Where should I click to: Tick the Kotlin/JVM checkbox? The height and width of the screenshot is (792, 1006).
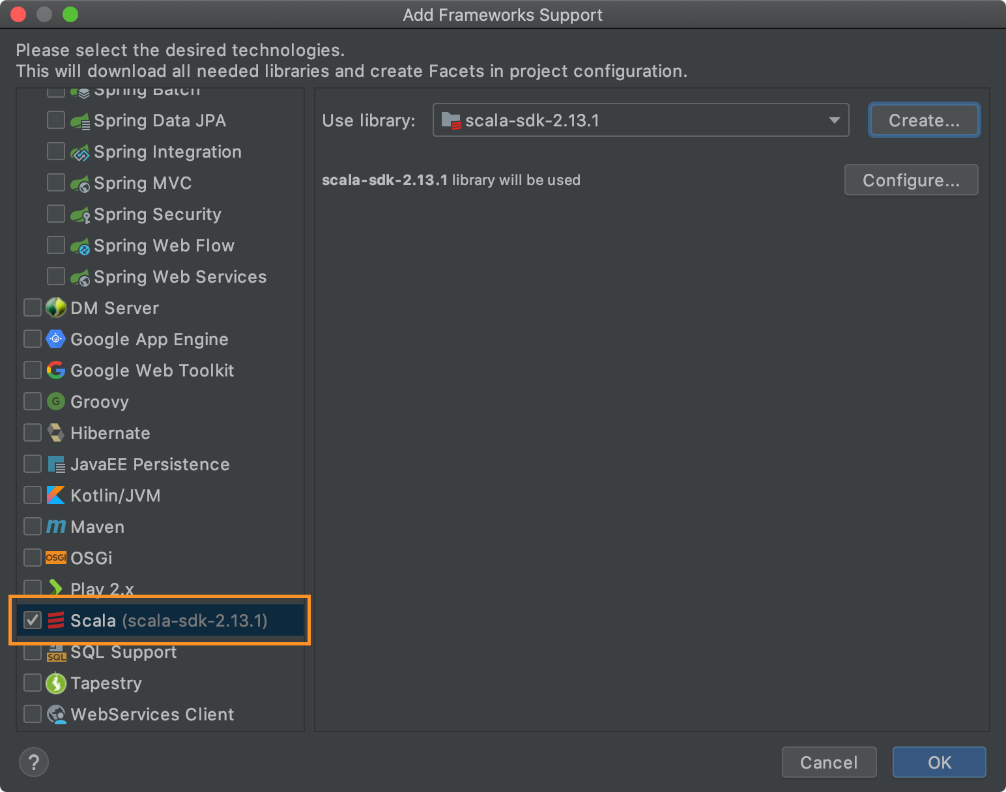(x=33, y=495)
